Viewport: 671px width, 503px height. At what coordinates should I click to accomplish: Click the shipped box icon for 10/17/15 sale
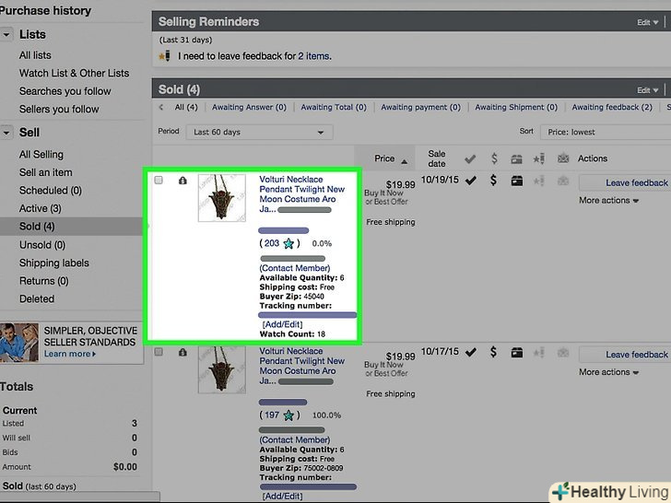click(x=517, y=352)
